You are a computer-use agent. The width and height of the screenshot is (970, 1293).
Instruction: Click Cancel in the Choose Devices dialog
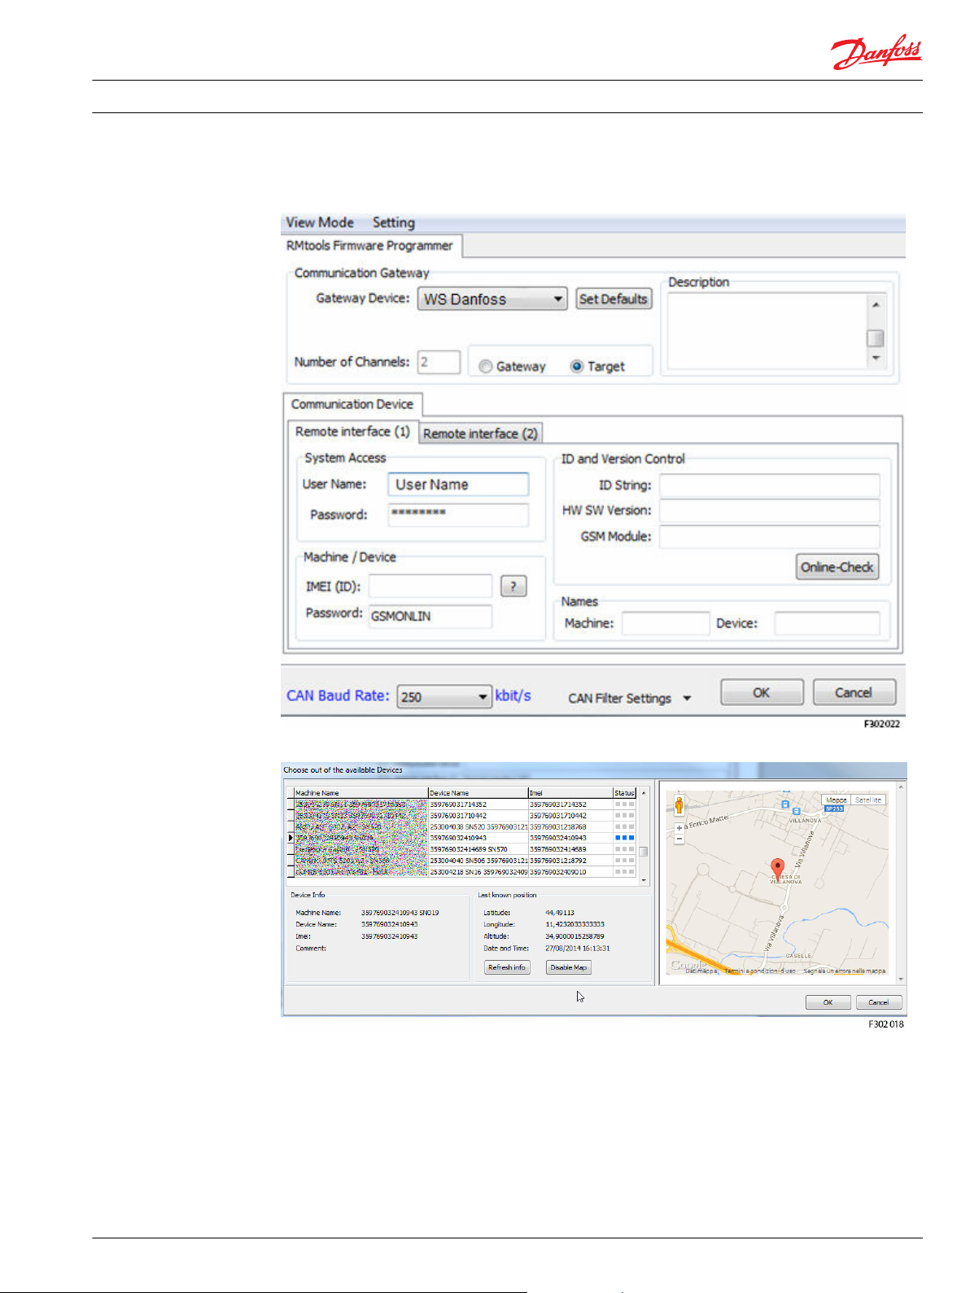(879, 1002)
